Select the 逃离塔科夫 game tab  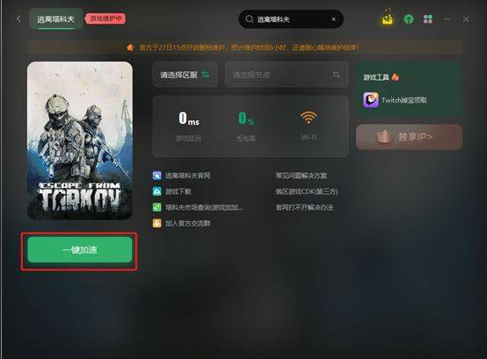point(56,19)
